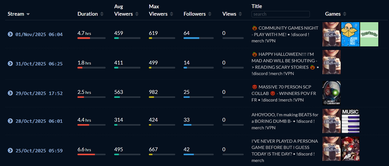Sort by Avg Viewers column header

126,10
